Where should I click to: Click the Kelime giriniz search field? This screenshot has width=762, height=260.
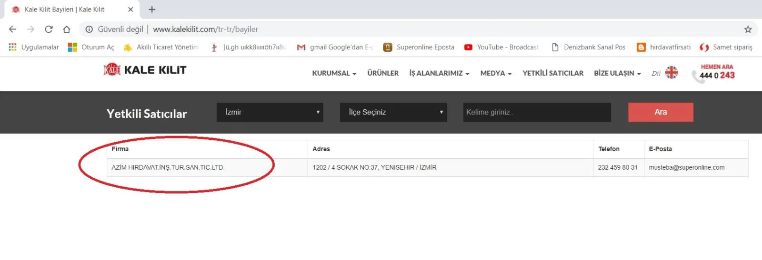537,112
